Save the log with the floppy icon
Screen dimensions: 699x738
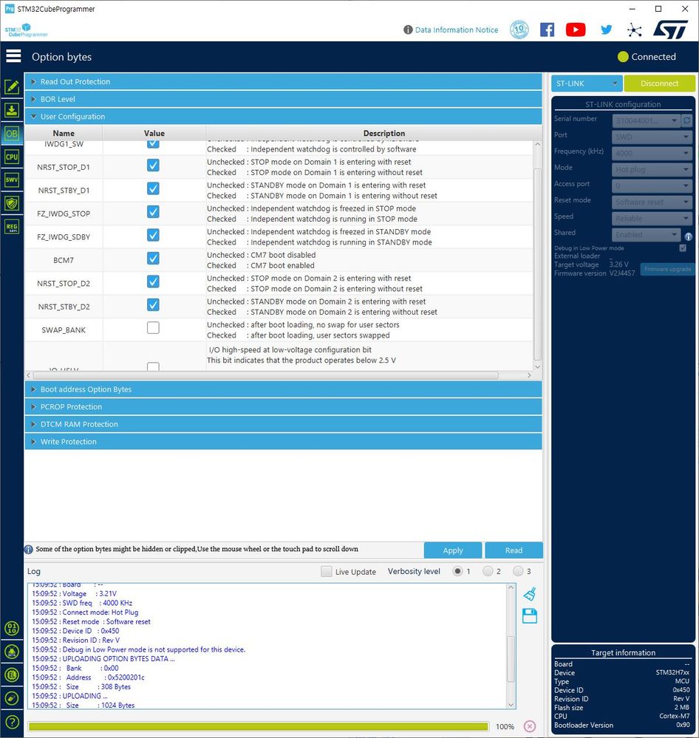click(x=530, y=615)
